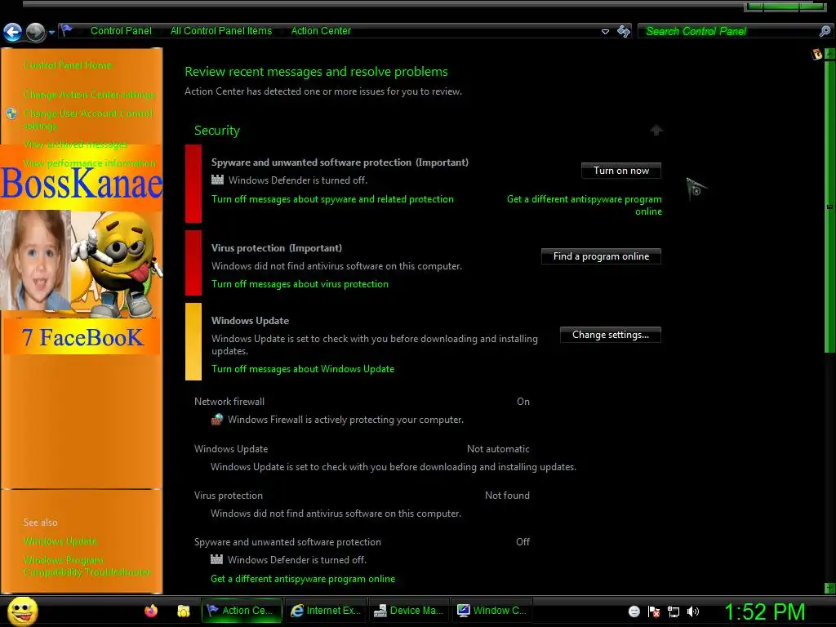836x627 pixels.
Task: Switch to Device Manager taskbar button
Action: tap(410, 611)
